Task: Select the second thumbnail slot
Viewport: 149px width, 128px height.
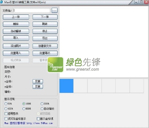Action: [x=80, y=86]
